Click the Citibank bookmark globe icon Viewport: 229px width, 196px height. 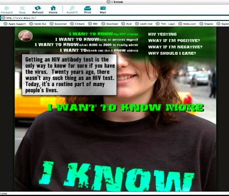[72, 24]
